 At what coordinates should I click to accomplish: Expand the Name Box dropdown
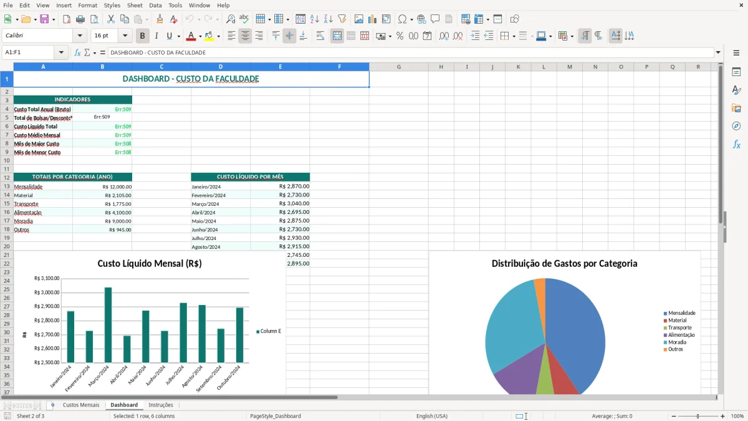point(62,53)
